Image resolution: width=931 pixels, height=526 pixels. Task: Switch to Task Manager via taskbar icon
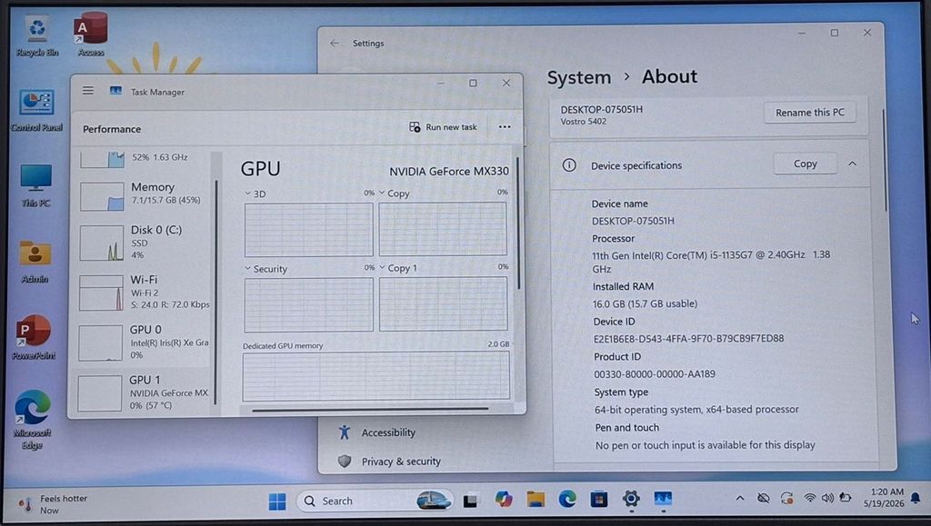(x=663, y=500)
